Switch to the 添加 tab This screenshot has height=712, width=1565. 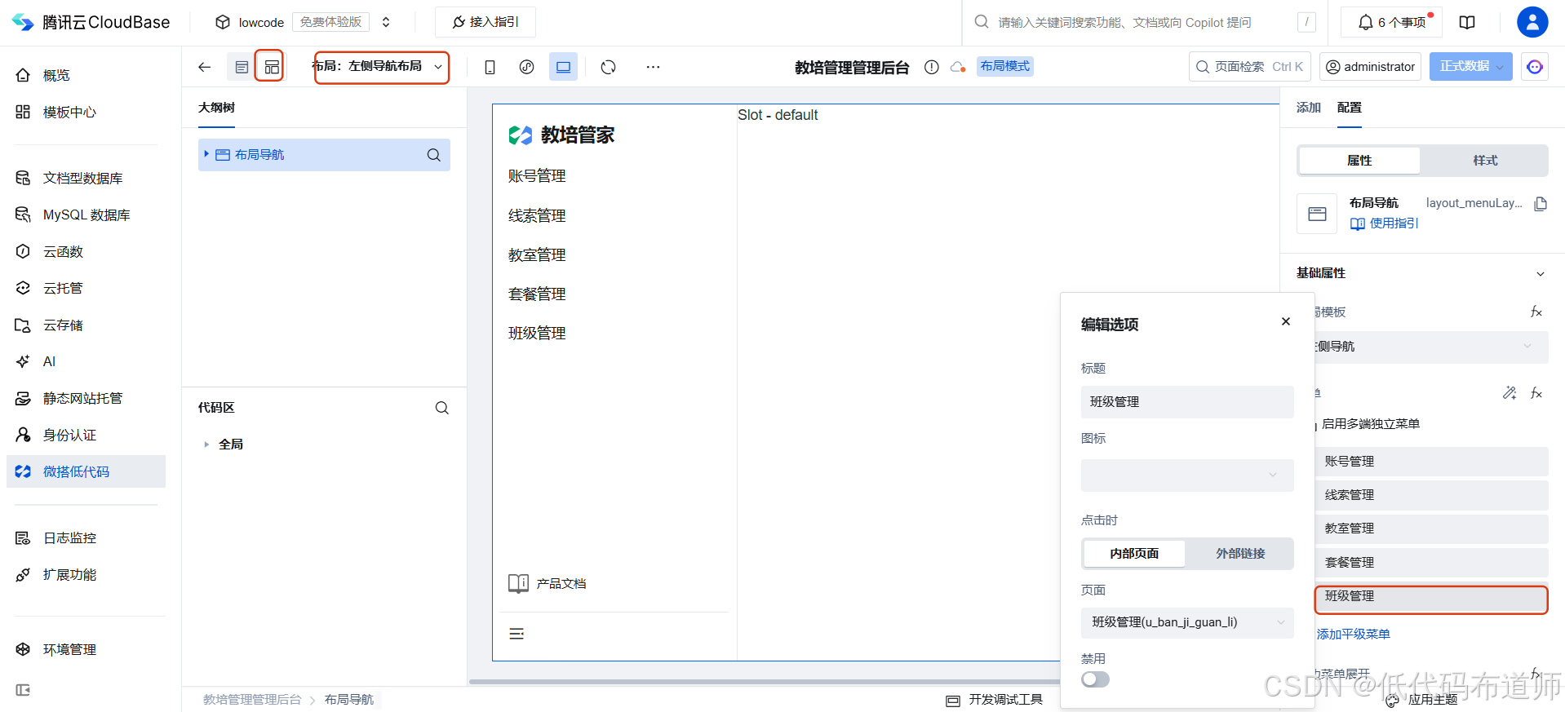pyautogui.click(x=1309, y=107)
